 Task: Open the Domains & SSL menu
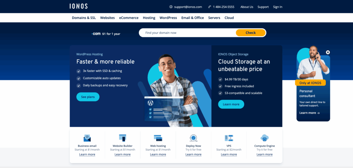84,18
